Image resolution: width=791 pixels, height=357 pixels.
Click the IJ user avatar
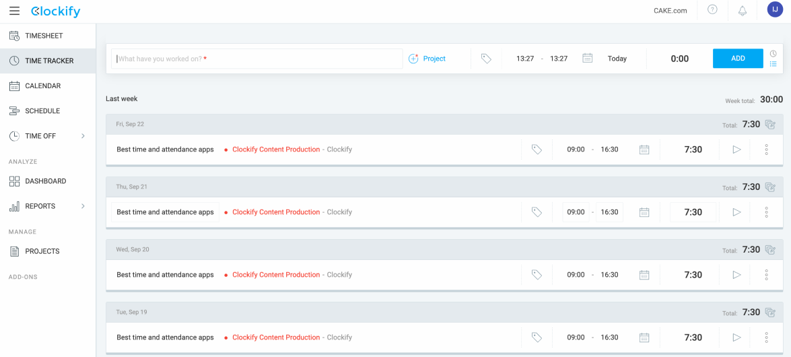(775, 9)
